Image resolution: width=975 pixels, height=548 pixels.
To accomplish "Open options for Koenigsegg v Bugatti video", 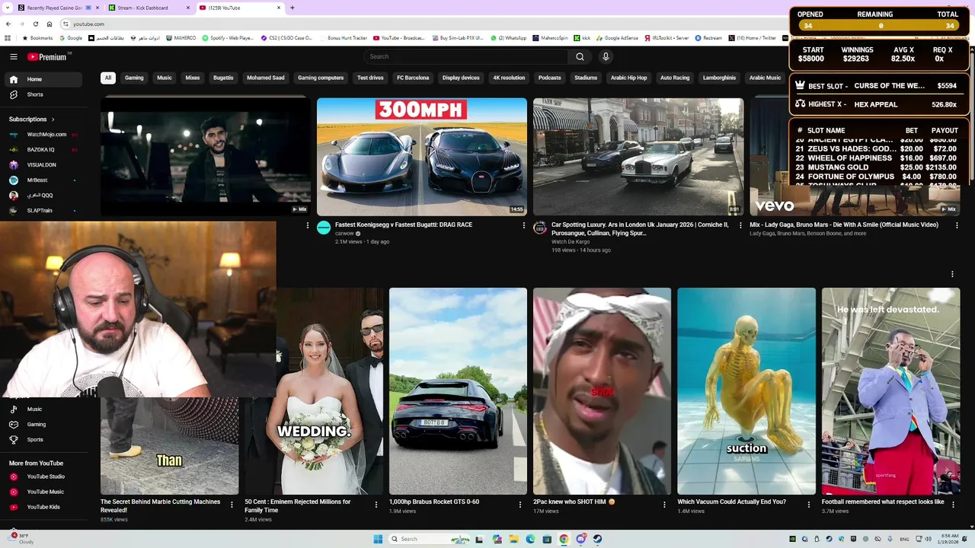I will click(524, 225).
